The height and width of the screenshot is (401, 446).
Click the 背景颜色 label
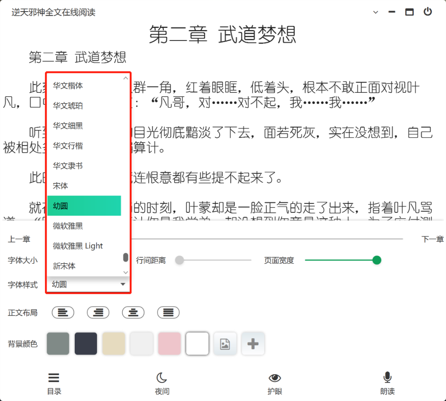(x=23, y=344)
